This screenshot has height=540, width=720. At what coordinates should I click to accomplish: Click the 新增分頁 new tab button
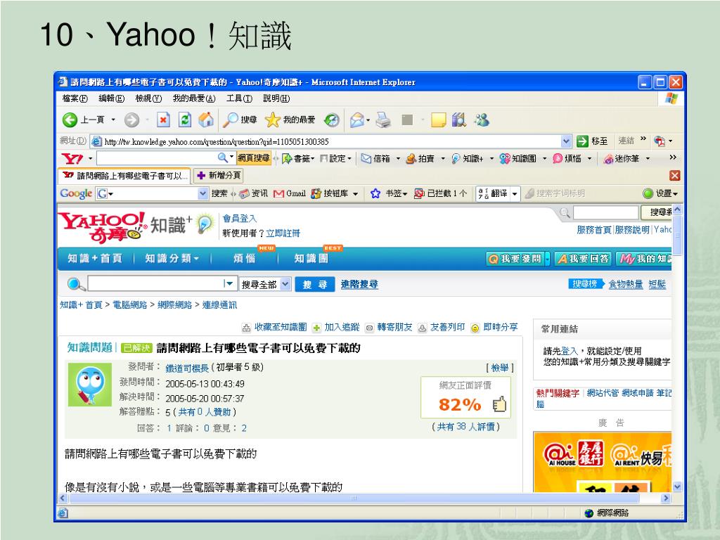pyautogui.click(x=219, y=175)
